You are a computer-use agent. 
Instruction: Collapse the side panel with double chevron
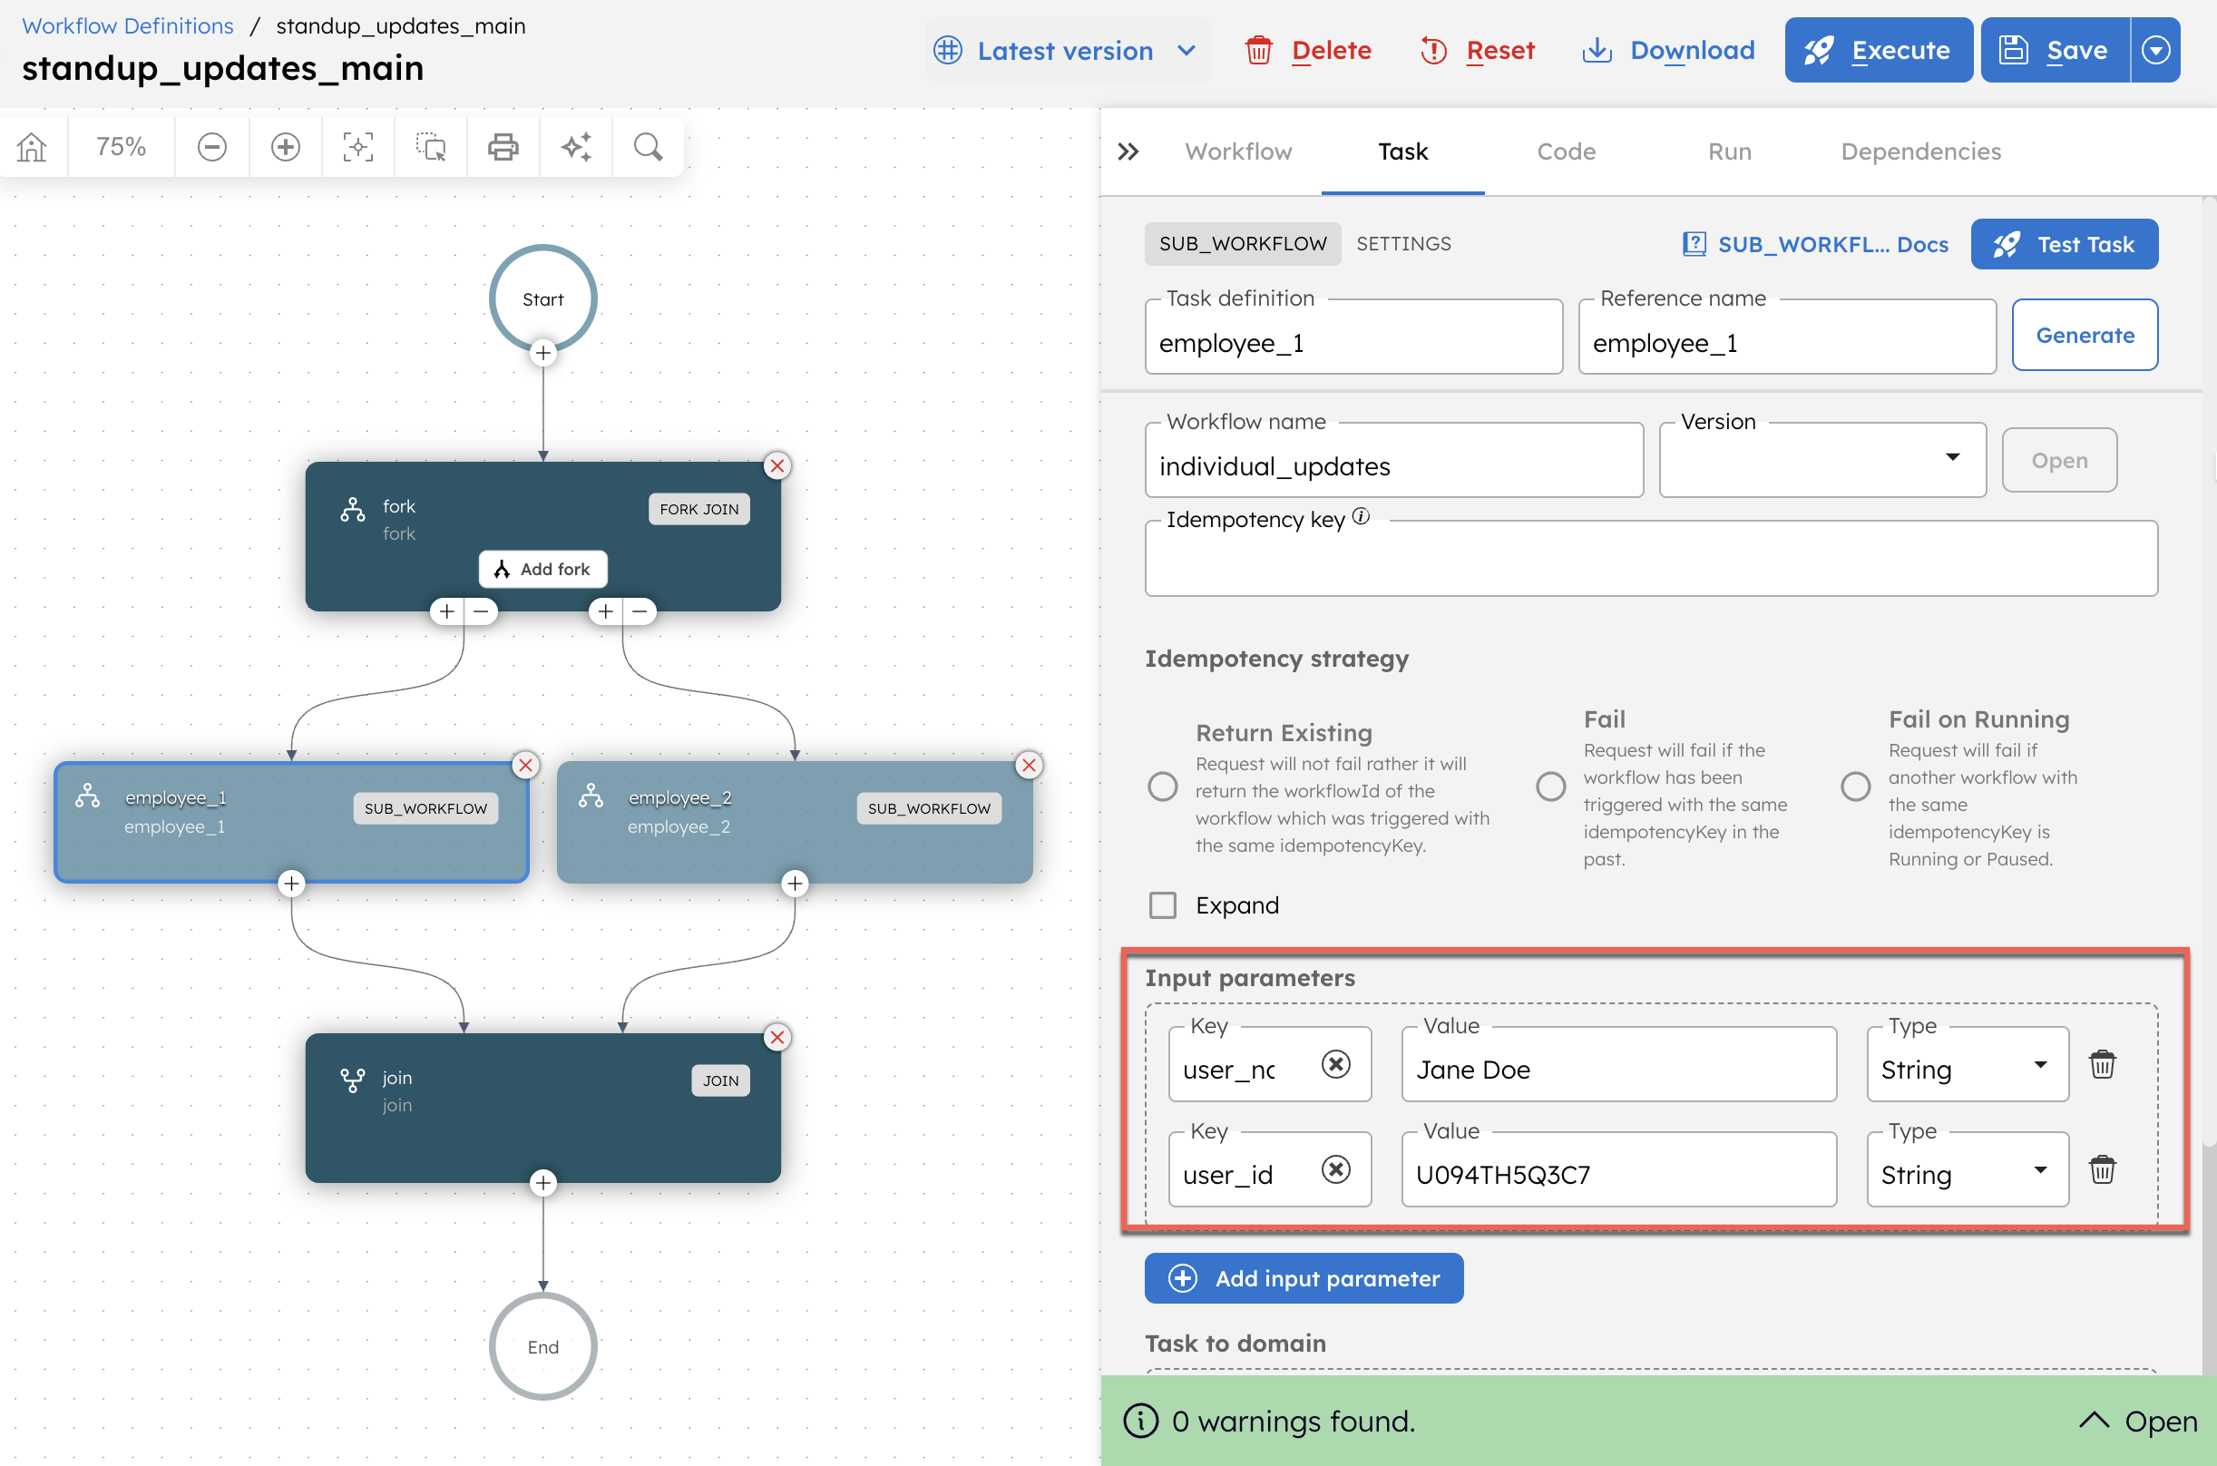pyautogui.click(x=1128, y=151)
